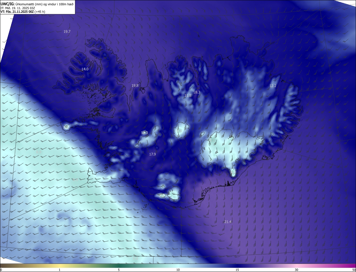Click the 19.8 value on the map
The width and height of the screenshot is (356, 272).
click(135, 86)
